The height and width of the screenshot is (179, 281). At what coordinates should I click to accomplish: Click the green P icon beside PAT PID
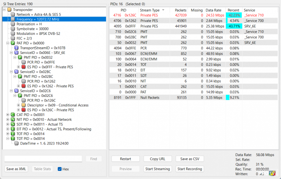[13, 43]
